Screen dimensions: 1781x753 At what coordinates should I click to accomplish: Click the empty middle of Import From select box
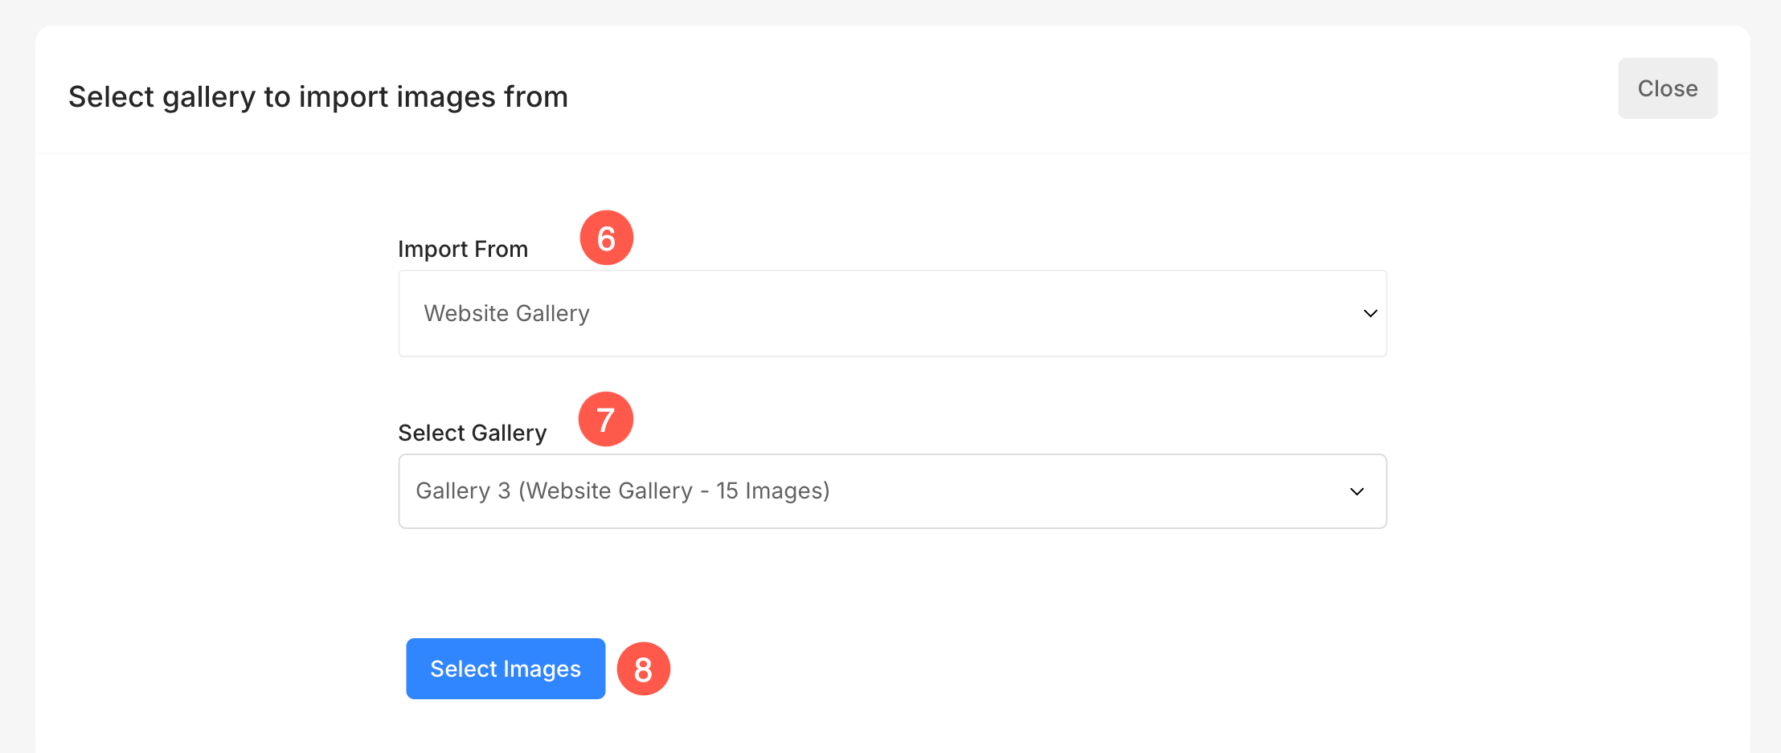pyautogui.click(x=964, y=313)
